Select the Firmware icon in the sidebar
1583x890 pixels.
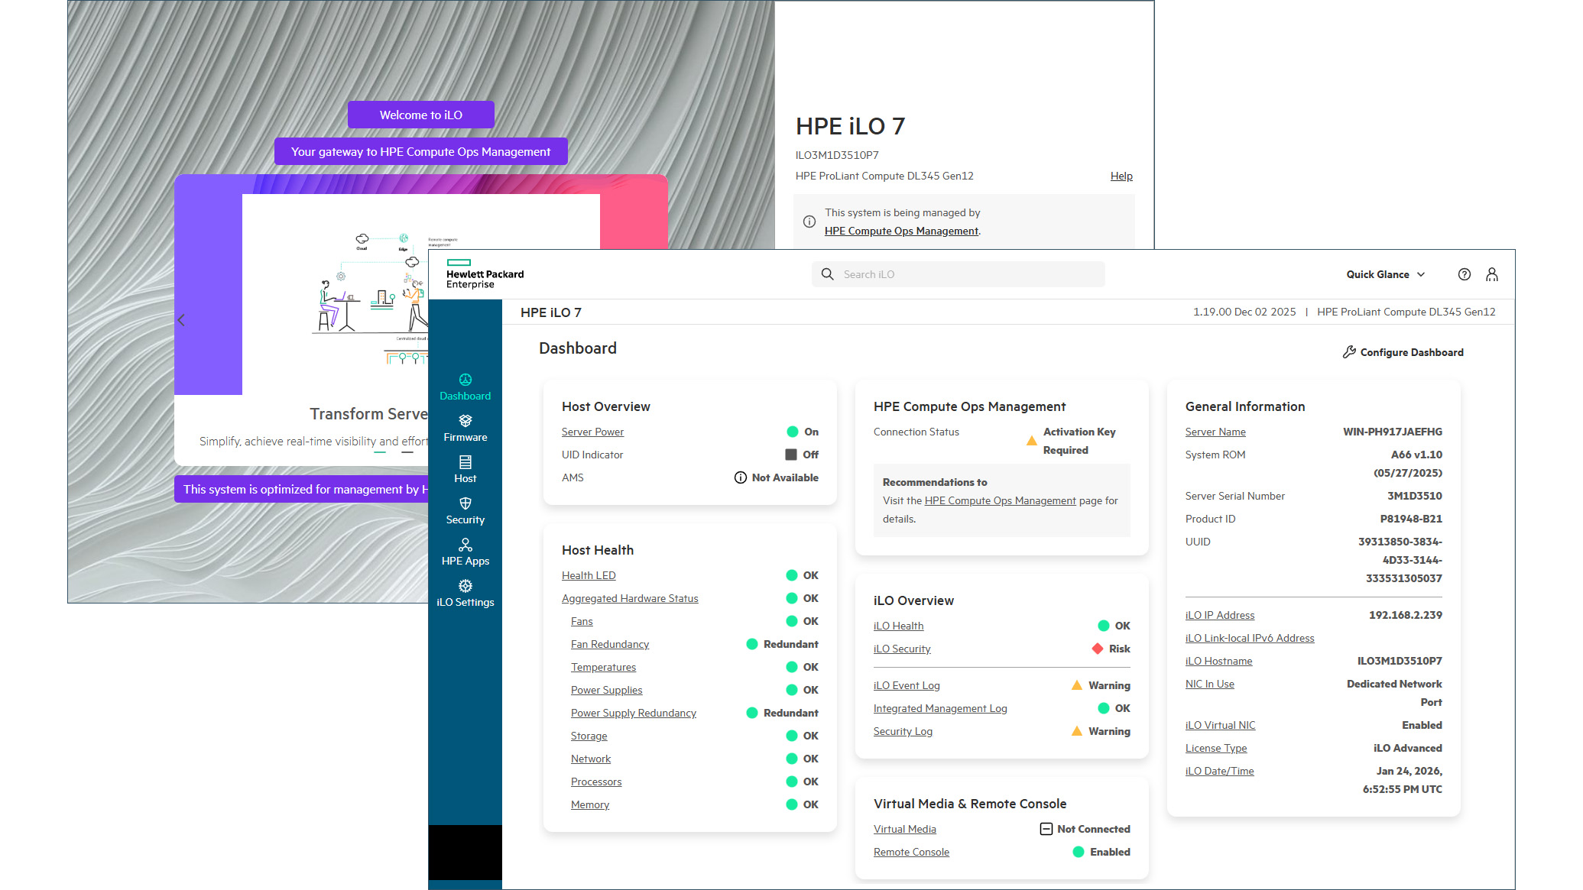465,428
